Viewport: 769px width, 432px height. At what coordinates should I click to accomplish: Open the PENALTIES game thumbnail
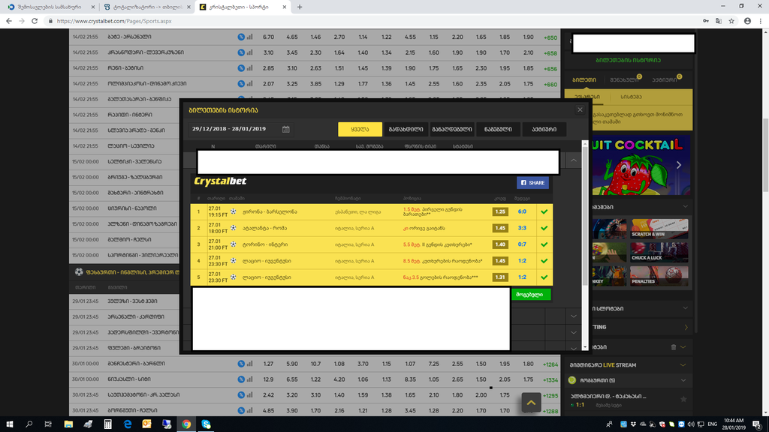click(659, 276)
